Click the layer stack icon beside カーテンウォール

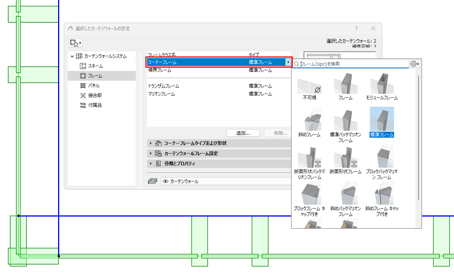click(x=152, y=181)
